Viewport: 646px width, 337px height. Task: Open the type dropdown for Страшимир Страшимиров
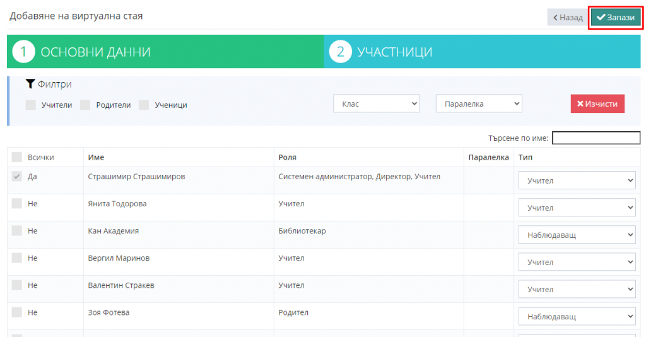point(577,180)
